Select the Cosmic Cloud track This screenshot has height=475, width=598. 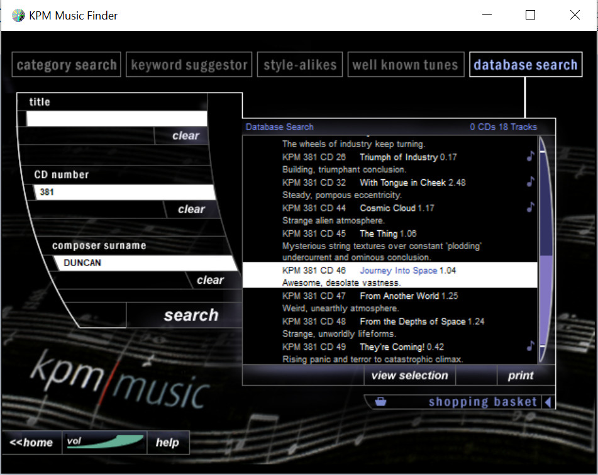click(387, 208)
